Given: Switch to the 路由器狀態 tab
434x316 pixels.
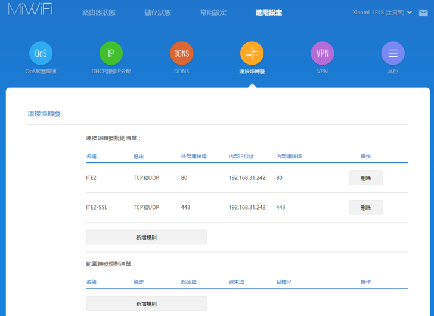Looking at the screenshot, I should coord(98,13).
